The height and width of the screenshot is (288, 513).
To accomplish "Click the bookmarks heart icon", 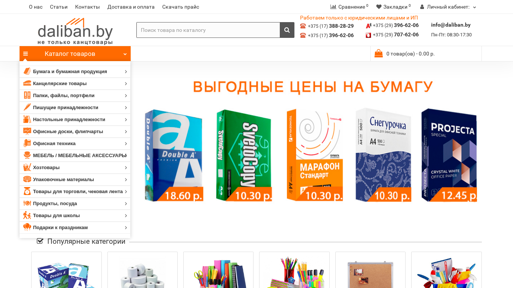I will (379, 7).
